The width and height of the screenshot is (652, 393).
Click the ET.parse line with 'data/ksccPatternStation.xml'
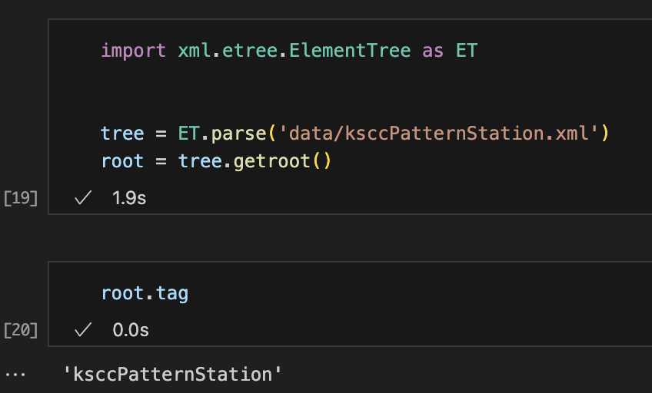pos(355,134)
